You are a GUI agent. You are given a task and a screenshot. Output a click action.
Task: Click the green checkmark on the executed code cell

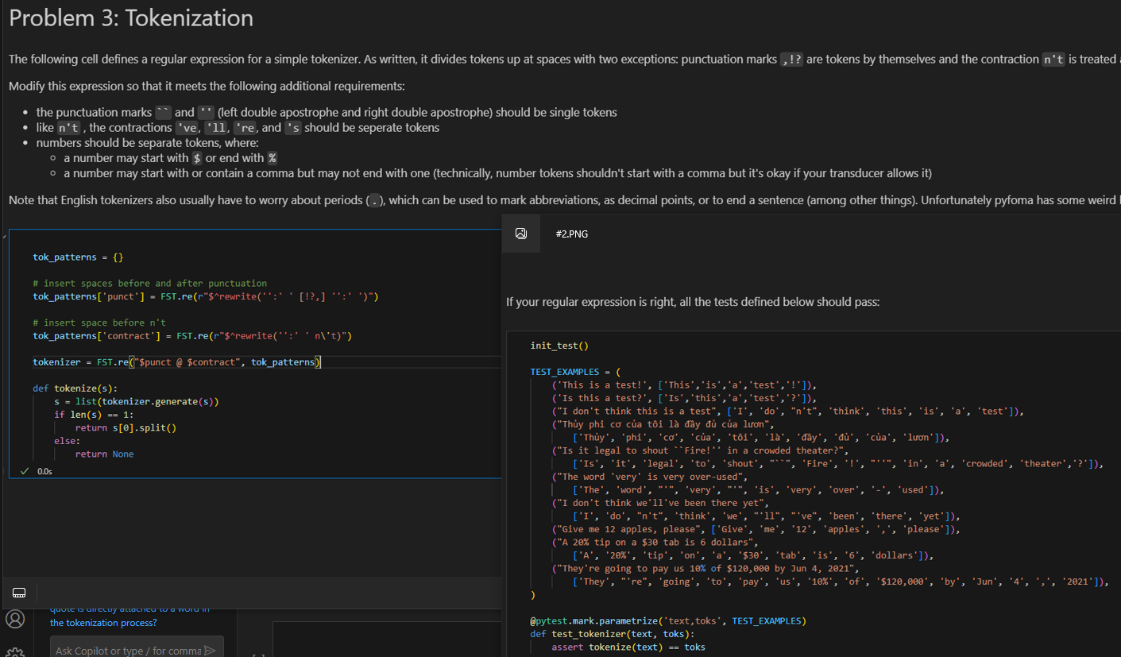[23, 470]
